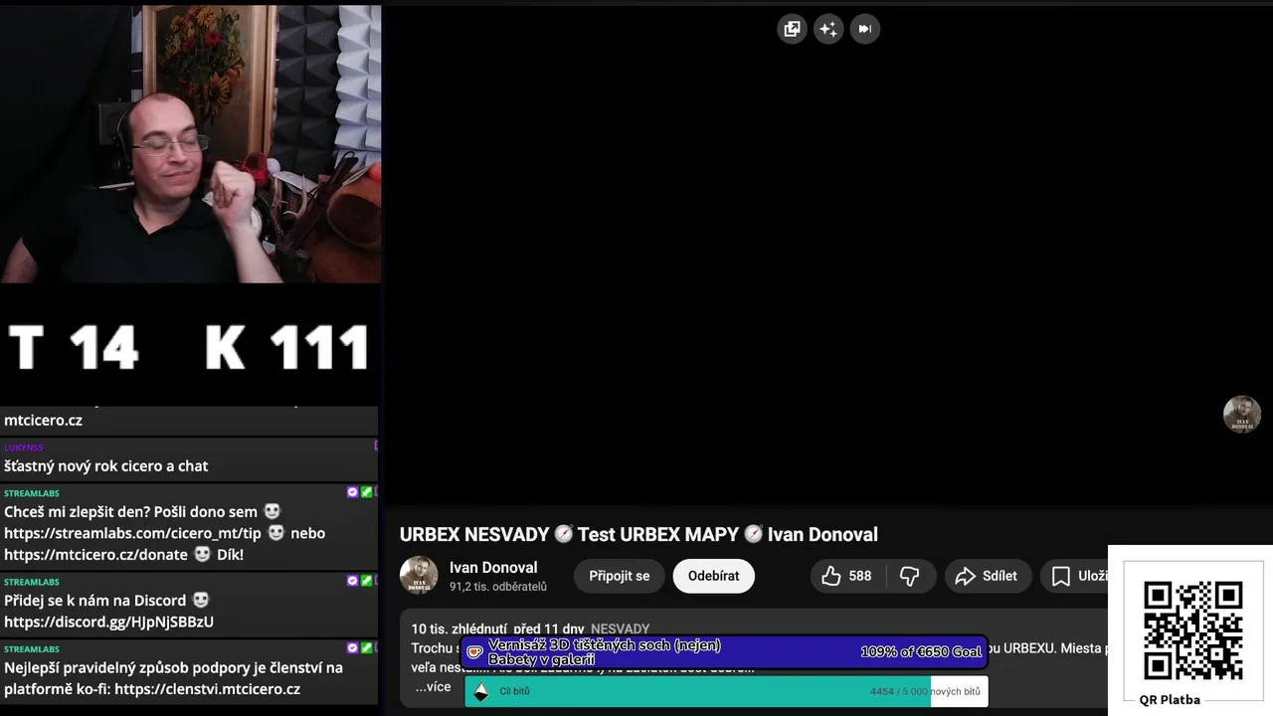Image resolution: width=1273 pixels, height=716 pixels.
Task: Open discord.gg/HJpNjSBBzU invite link
Action: (108, 622)
